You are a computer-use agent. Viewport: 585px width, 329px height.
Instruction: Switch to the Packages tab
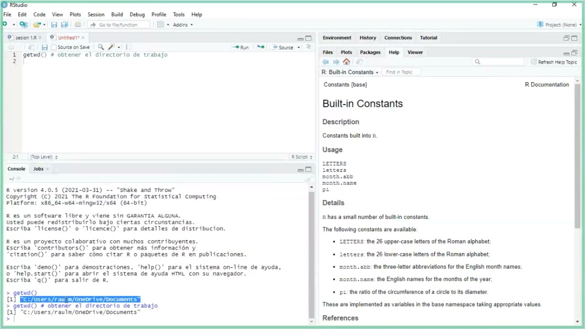(x=370, y=52)
